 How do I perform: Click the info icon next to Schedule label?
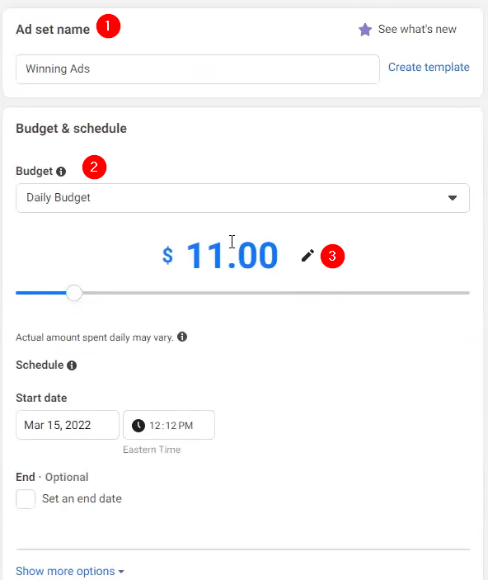click(72, 365)
